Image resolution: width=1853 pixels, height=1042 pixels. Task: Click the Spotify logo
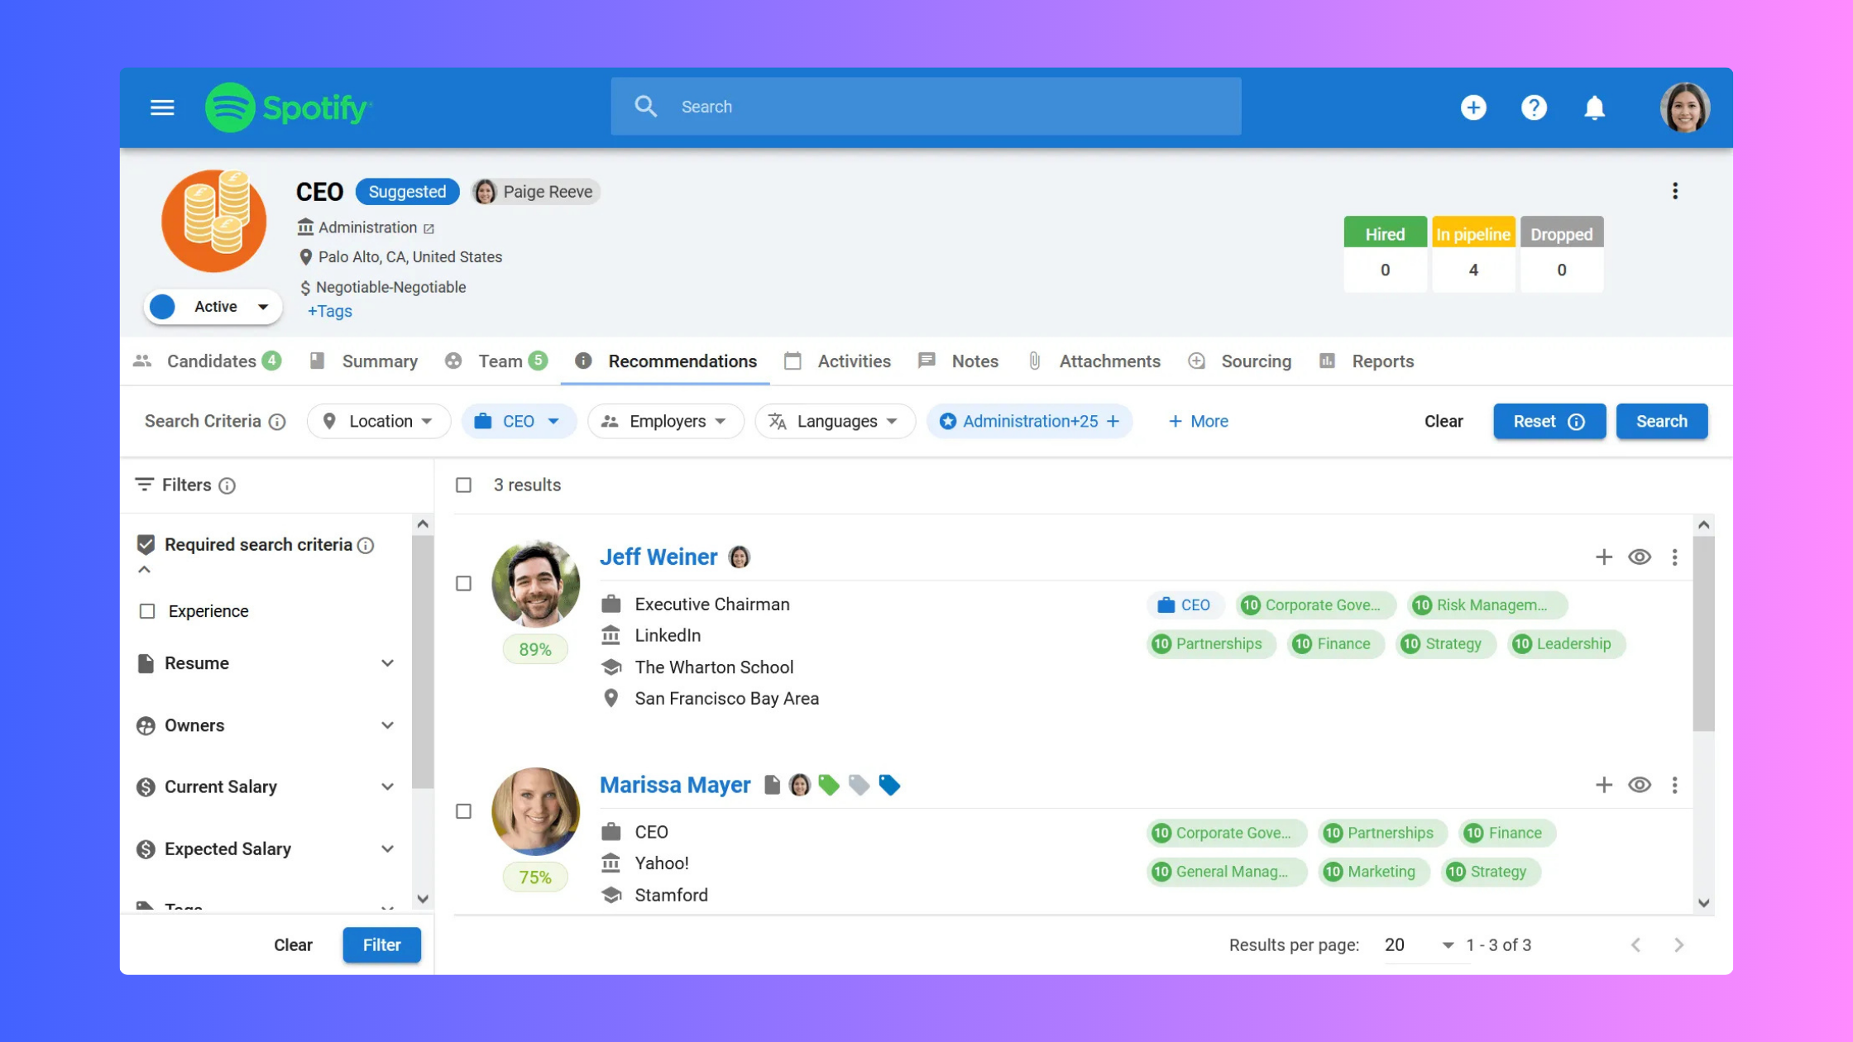(288, 108)
